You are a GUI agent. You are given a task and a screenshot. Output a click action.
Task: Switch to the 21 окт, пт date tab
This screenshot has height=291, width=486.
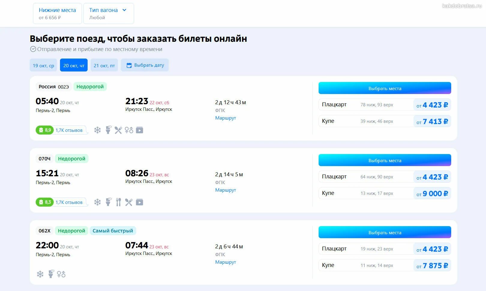tap(104, 65)
